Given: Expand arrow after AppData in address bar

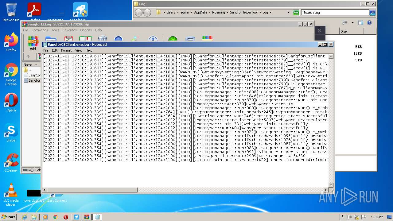Looking at the screenshot, I should (209, 13).
